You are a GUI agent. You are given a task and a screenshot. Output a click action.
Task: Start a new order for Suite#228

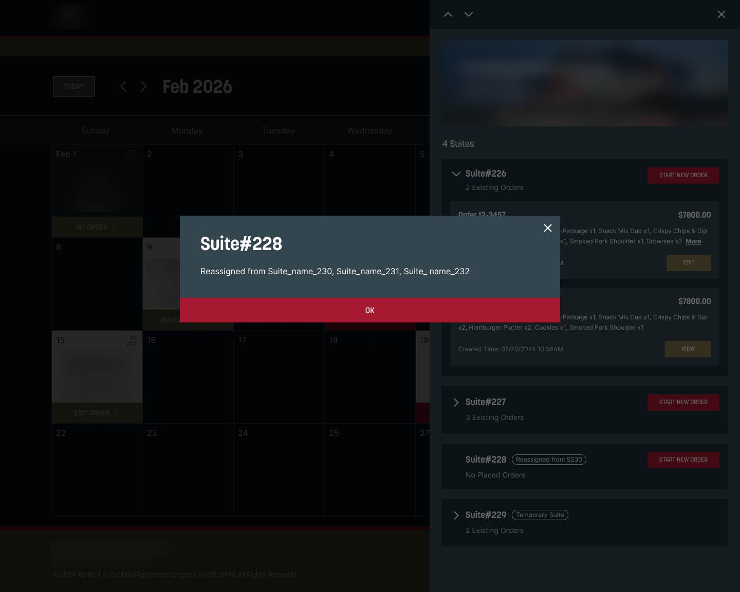[683, 460]
